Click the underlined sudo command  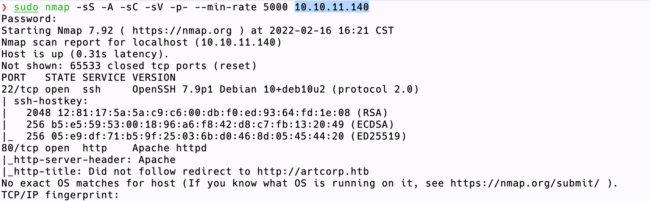pyautogui.click(x=26, y=7)
